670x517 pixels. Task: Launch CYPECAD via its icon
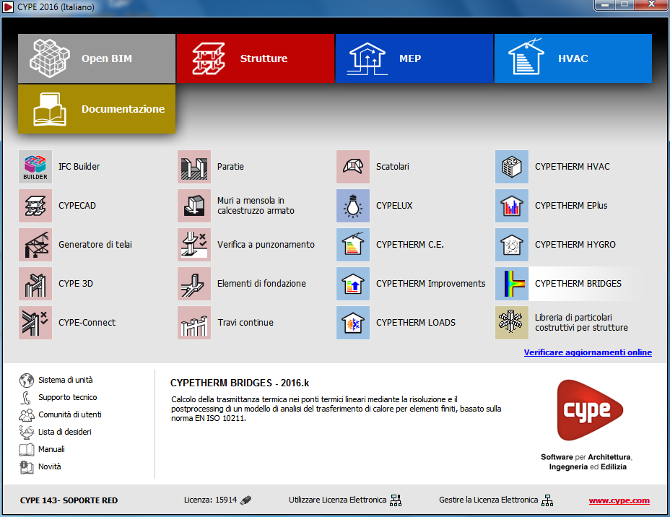35,206
